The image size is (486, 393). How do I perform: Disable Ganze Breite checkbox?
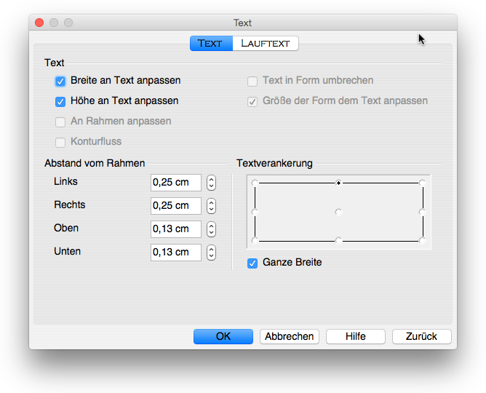coord(252,263)
